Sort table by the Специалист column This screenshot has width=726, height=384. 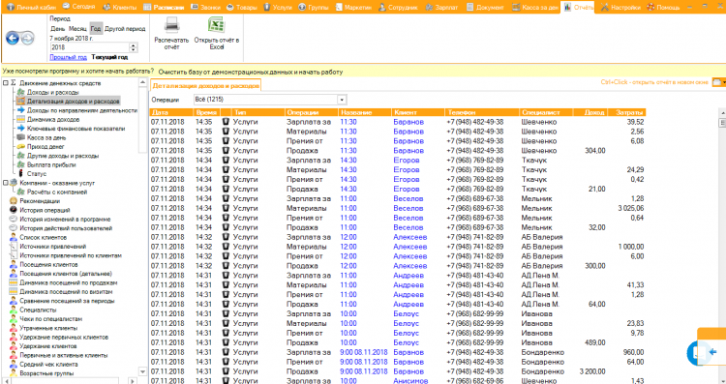coord(545,112)
